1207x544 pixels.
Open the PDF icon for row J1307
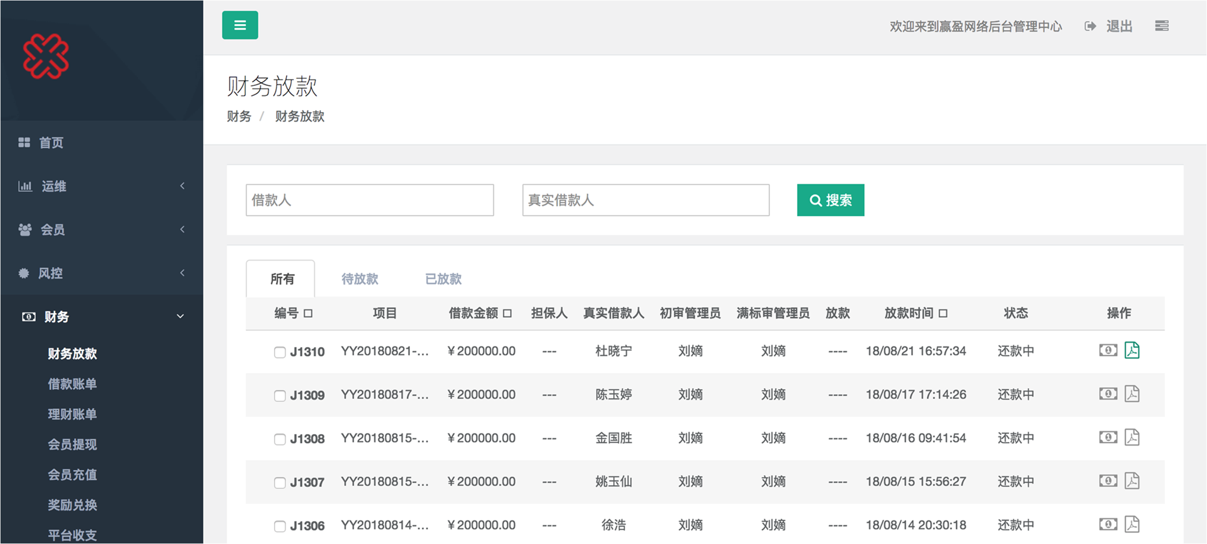pos(1132,481)
